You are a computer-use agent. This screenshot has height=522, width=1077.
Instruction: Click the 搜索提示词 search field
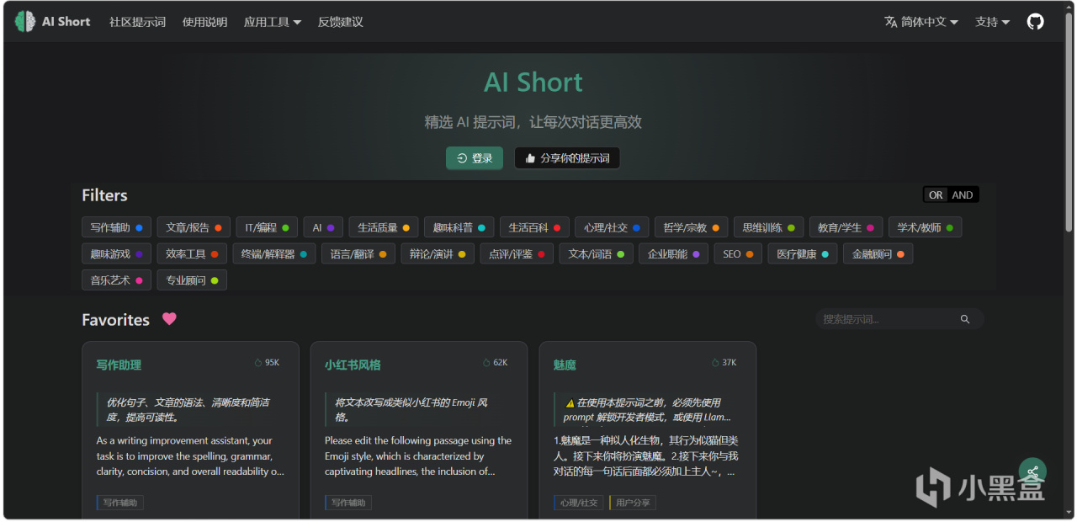(x=899, y=319)
